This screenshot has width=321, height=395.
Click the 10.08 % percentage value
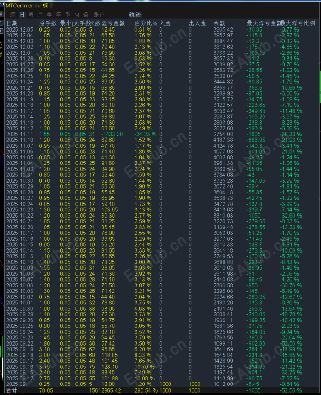(x=145, y=378)
